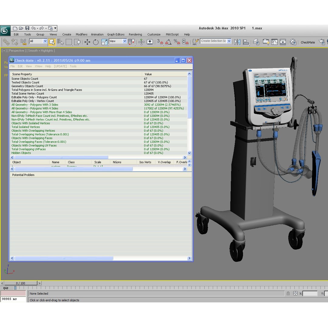Screen dimensions: 328x328
Task: Create a new scene with New icon
Action: pyautogui.click(x=15, y=28)
